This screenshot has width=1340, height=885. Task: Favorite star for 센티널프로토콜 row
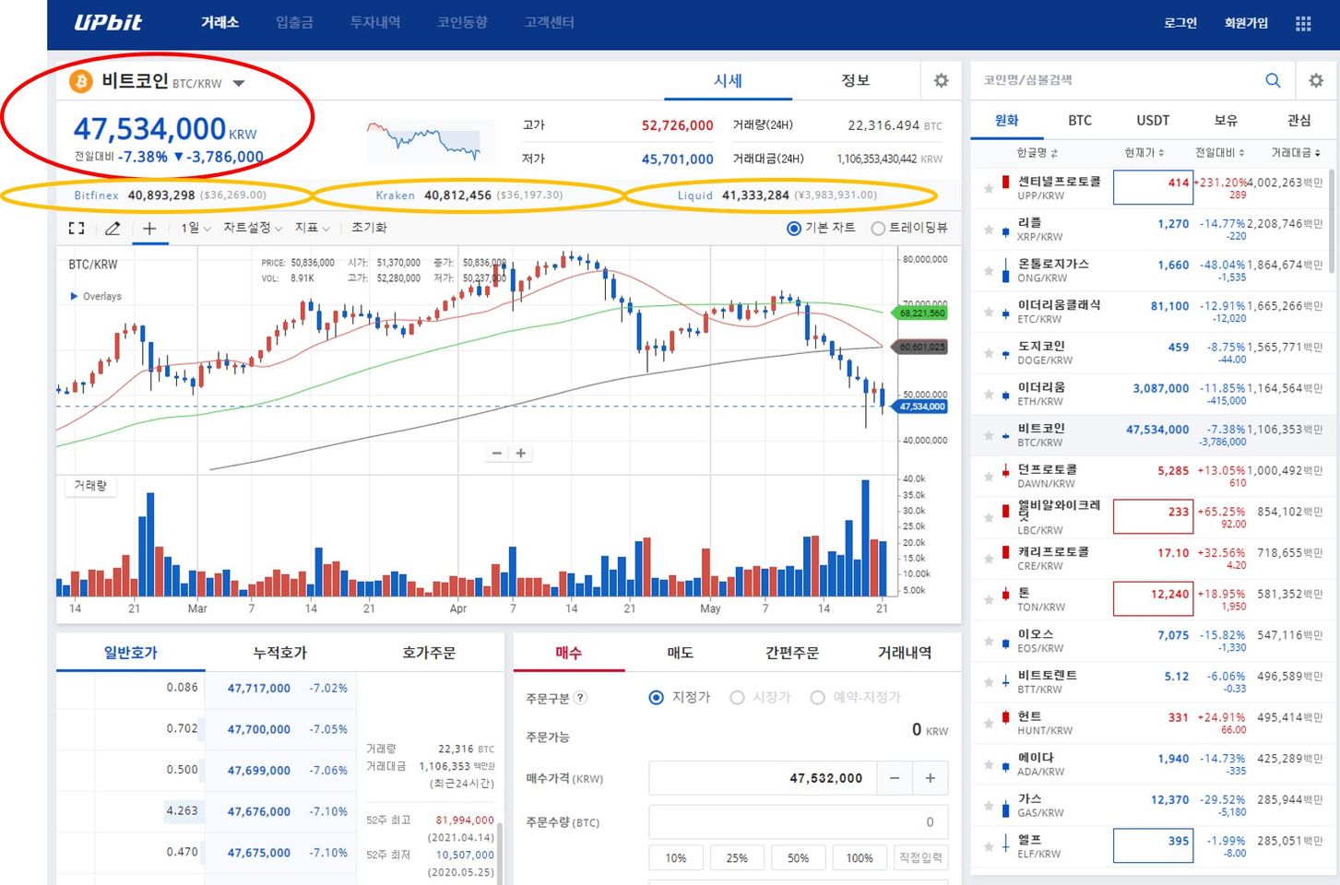pos(989,188)
